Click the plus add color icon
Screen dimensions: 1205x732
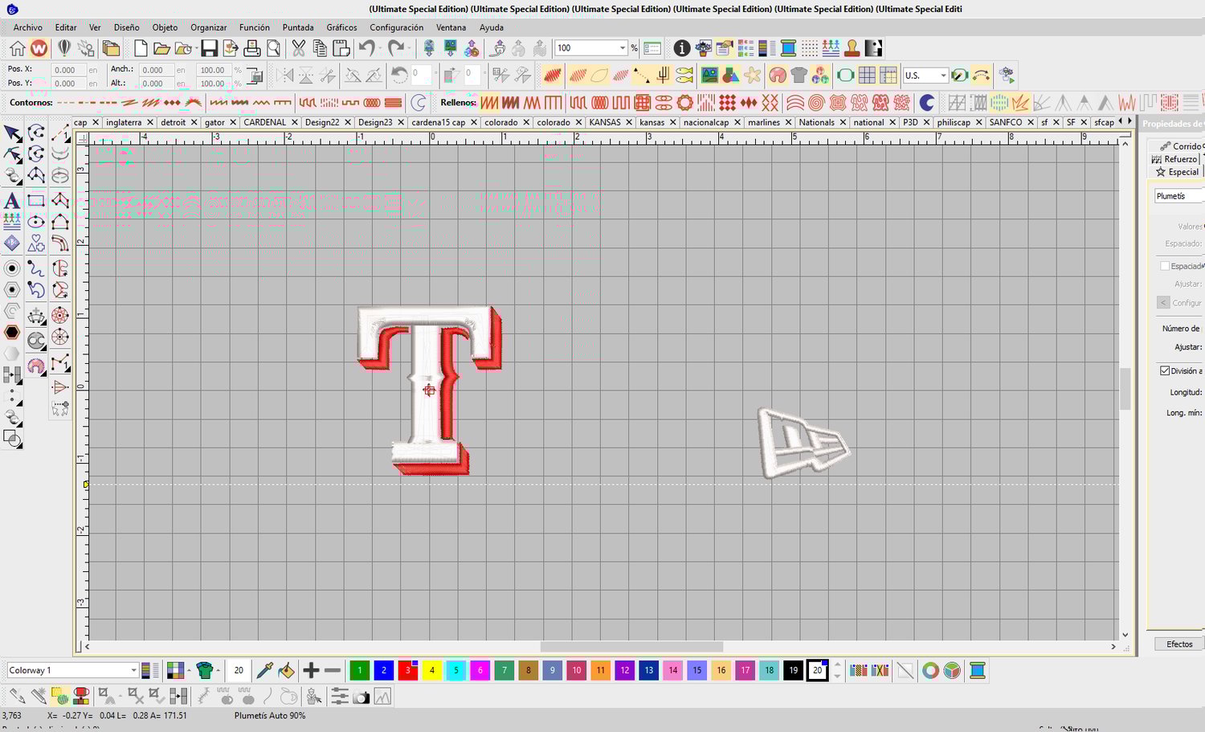[311, 670]
